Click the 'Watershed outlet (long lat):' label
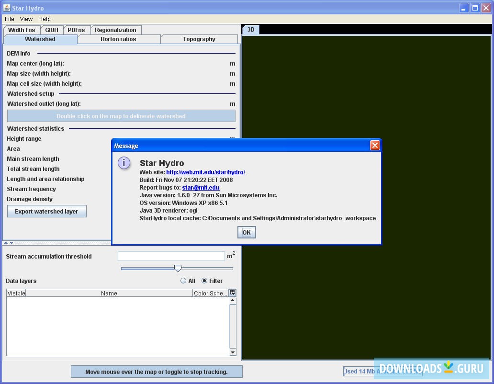Image resolution: width=494 pixels, height=384 pixels. point(44,104)
